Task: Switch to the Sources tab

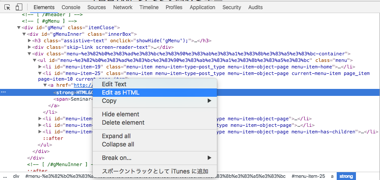Action: click(97, 7)
